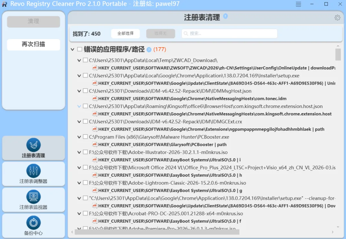346x239 pixels.
Task: Check the Adobe-Illustrator-2026 iso checkbox
Action: click(86, 152)
